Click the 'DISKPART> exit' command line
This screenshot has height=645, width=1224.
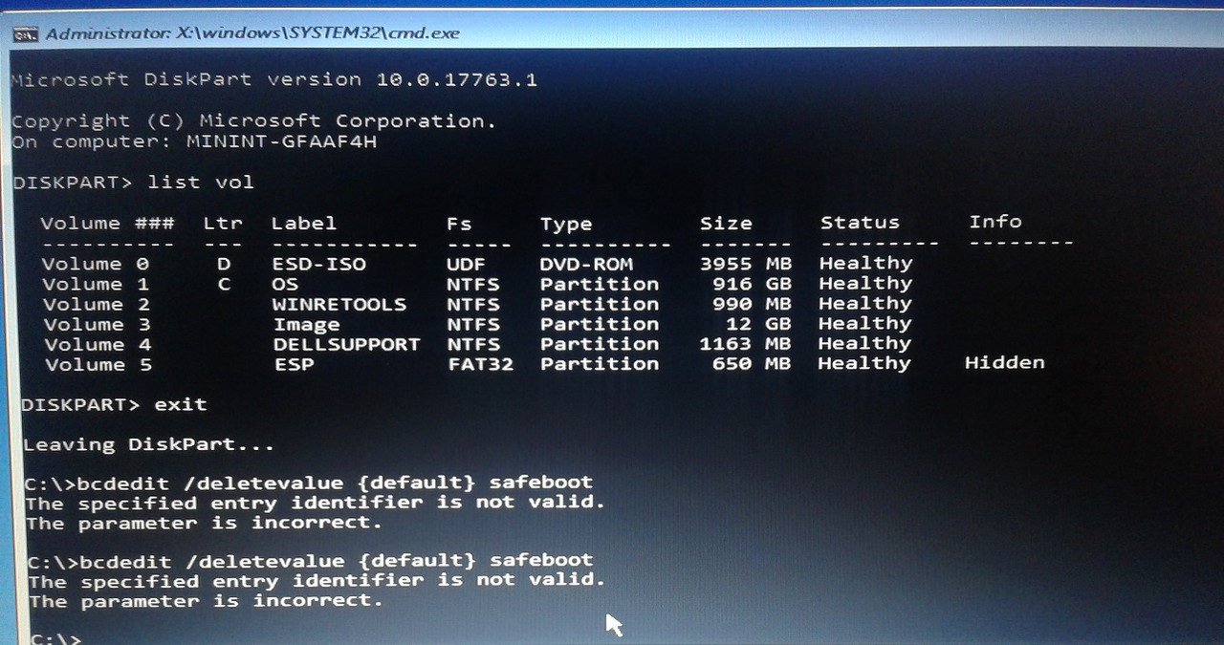tap(114, 405)
